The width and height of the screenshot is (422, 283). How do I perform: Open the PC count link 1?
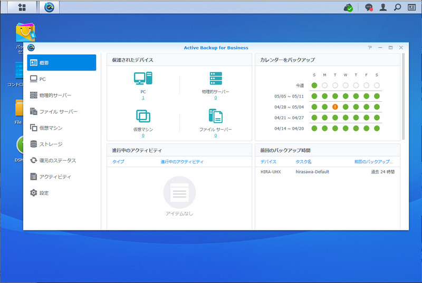(143, 98)
